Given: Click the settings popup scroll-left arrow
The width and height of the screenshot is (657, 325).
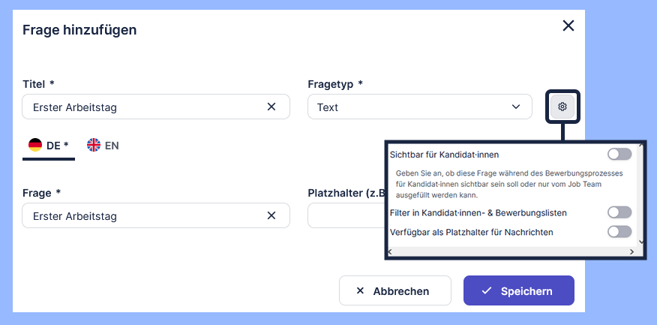Looking at the screenshot, I should pos(391,251).
